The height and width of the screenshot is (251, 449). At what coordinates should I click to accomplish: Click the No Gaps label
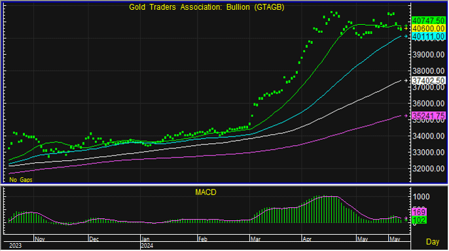click(x=21, y=180)
